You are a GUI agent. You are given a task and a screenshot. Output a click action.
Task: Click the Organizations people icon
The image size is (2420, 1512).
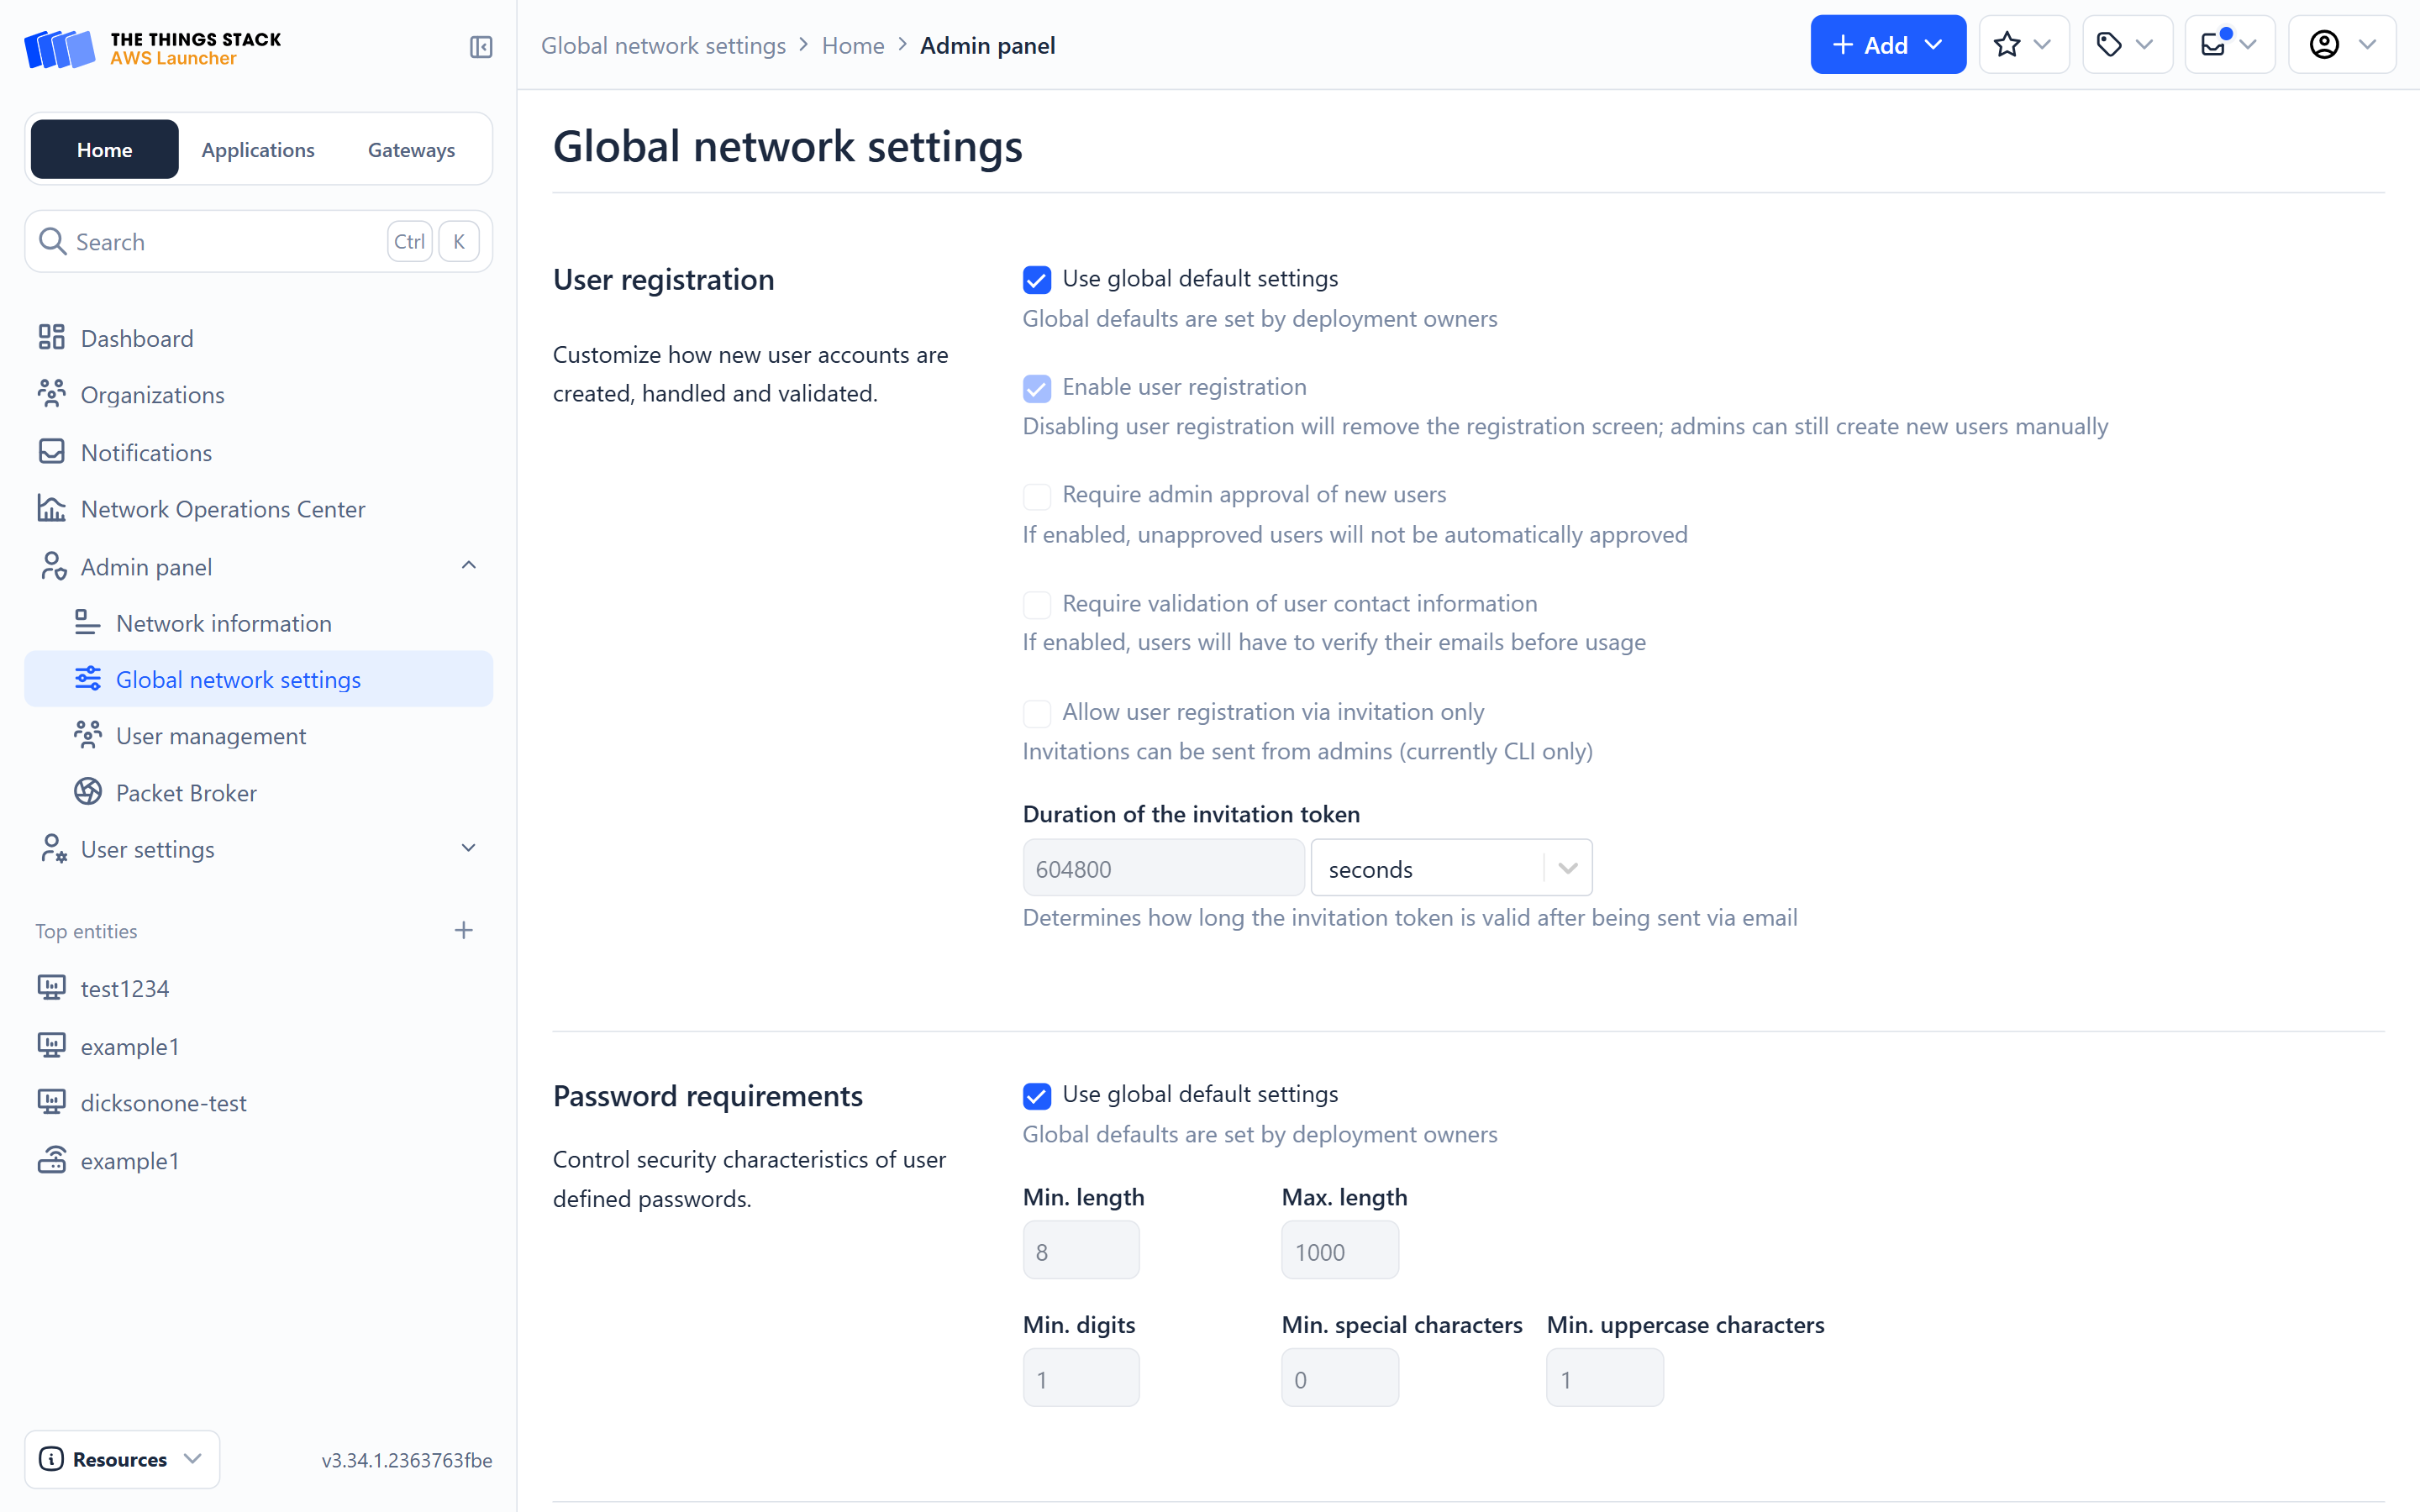[x=52, y=394]
